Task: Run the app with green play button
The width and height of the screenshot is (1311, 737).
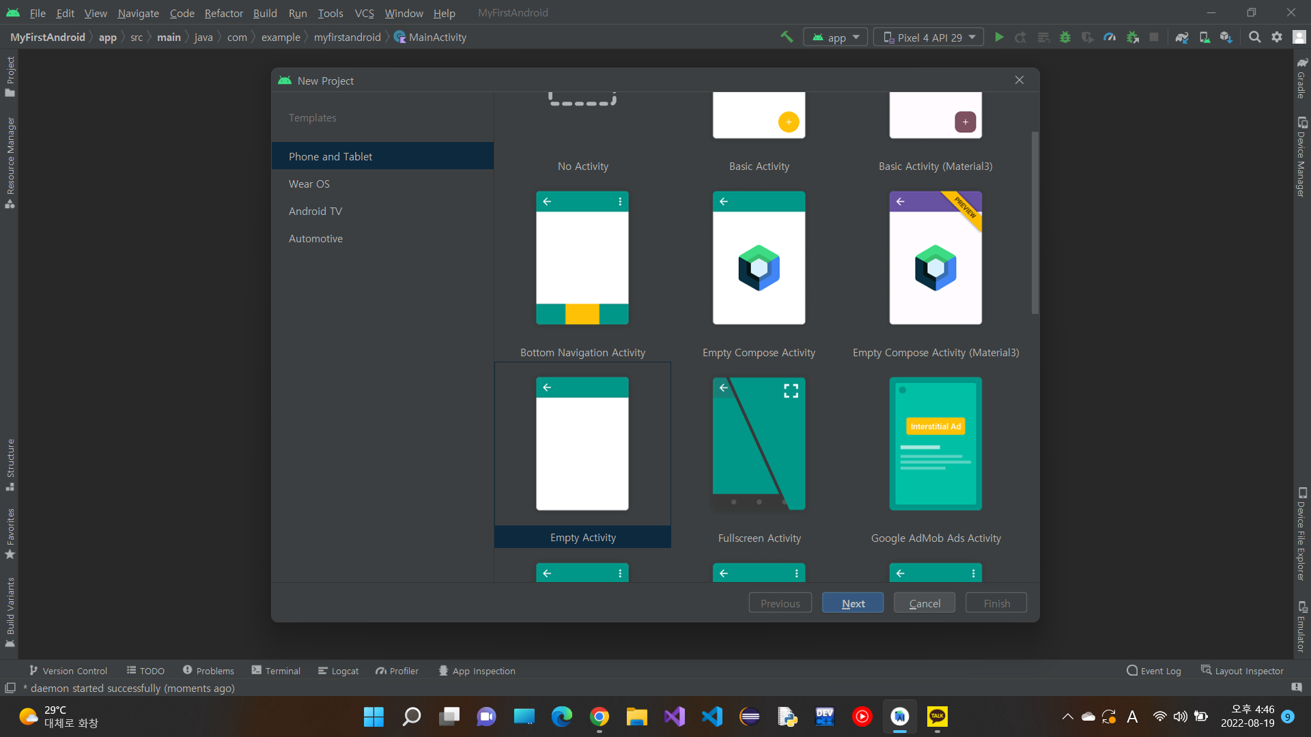Action: [999, 38]
